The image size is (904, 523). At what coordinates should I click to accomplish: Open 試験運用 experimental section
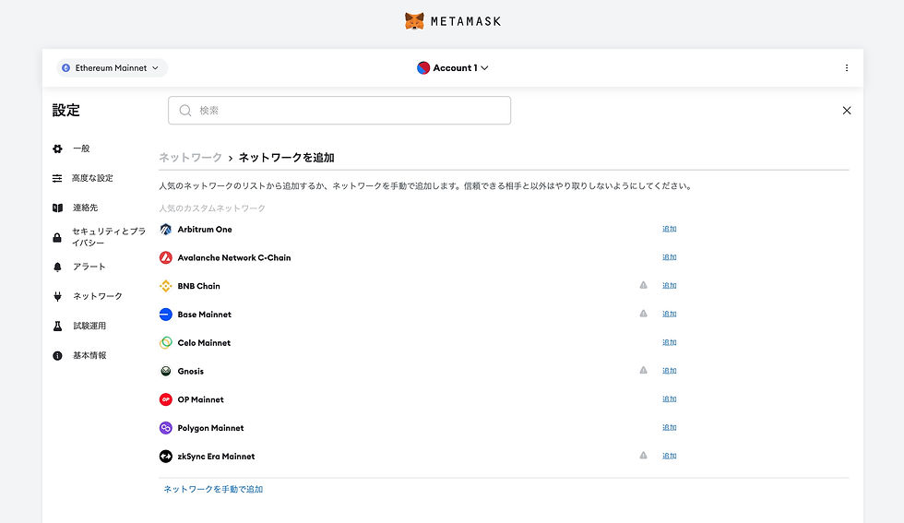coord(89,326)
